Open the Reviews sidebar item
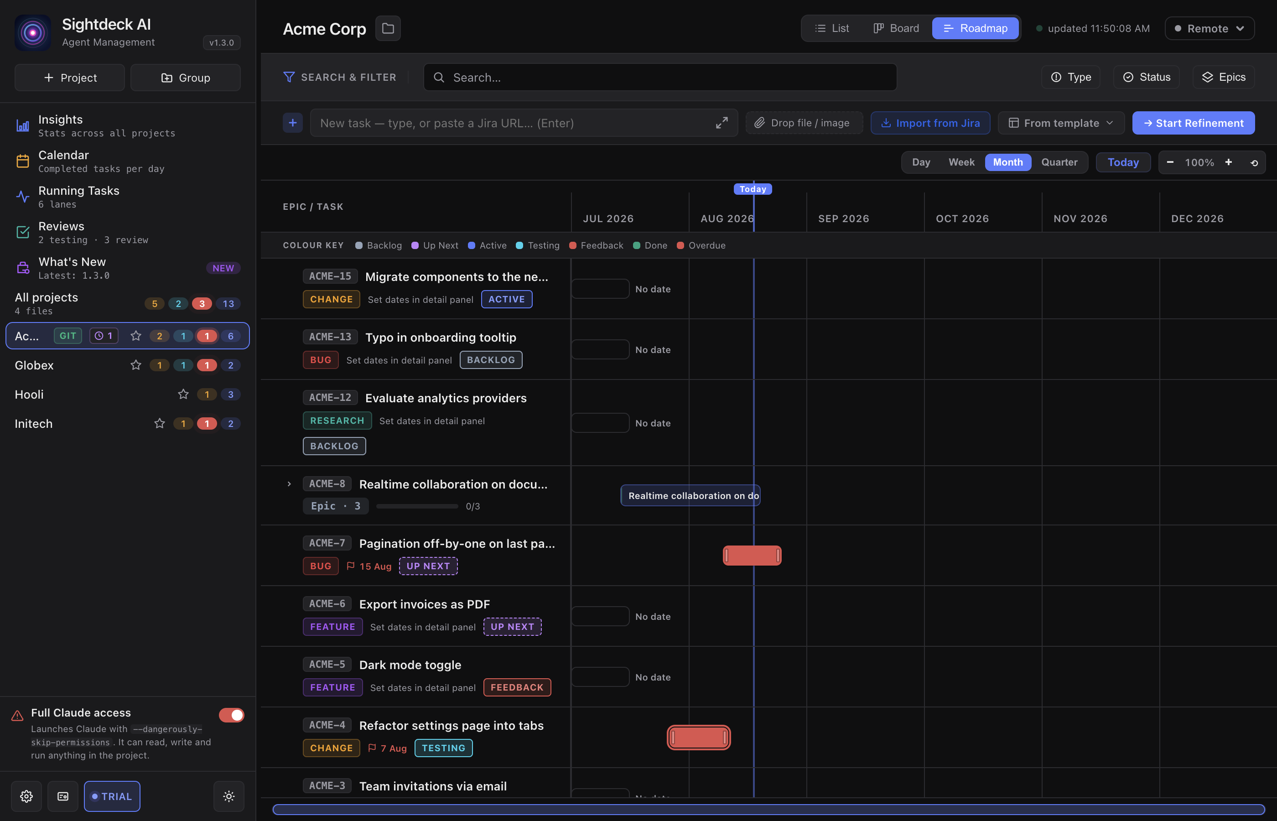This screenshot has height=821, width=1277. (x=128, y=233)
